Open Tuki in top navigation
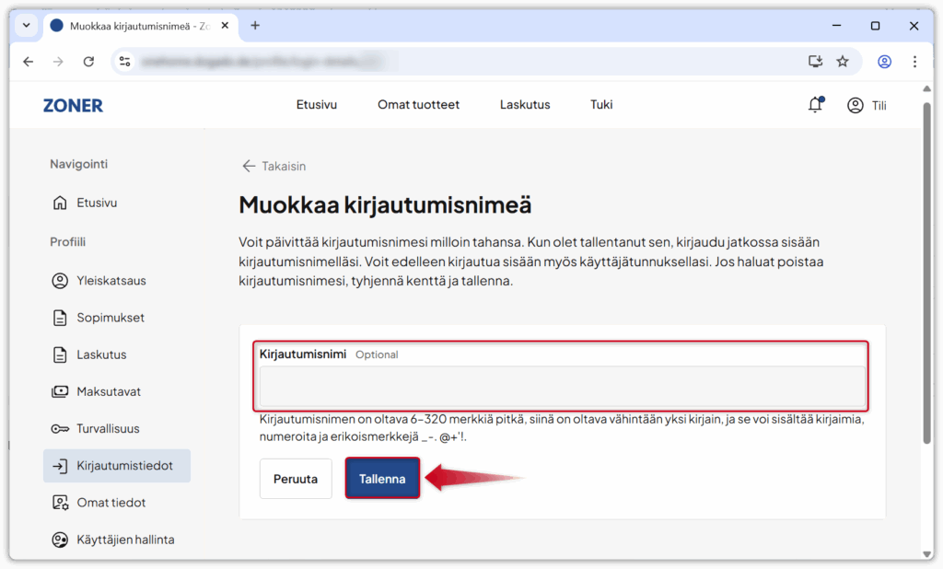 [x=601, y=105]
